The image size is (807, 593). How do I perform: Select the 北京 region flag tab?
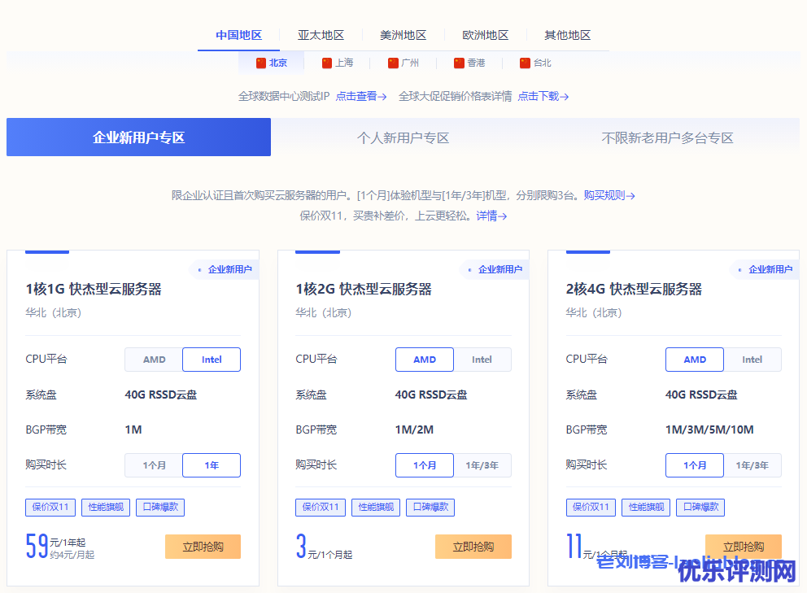point(272,63)
